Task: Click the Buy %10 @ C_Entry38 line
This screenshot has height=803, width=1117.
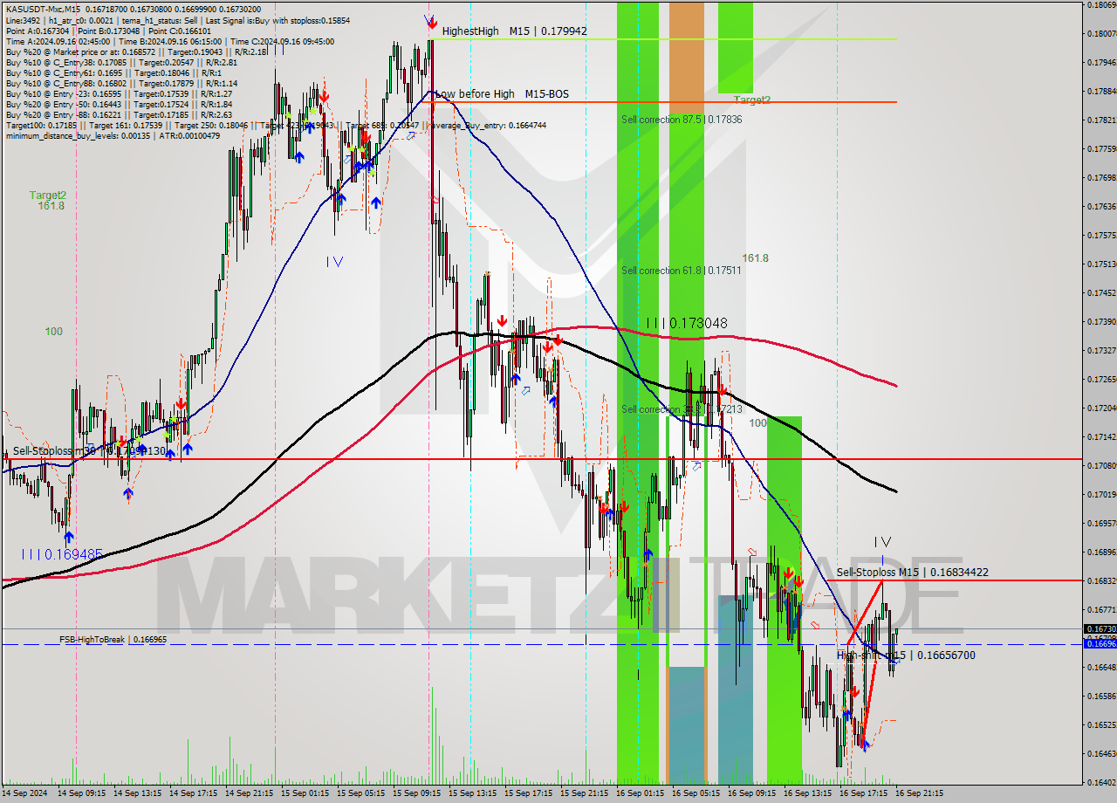Action: (120, 62)
